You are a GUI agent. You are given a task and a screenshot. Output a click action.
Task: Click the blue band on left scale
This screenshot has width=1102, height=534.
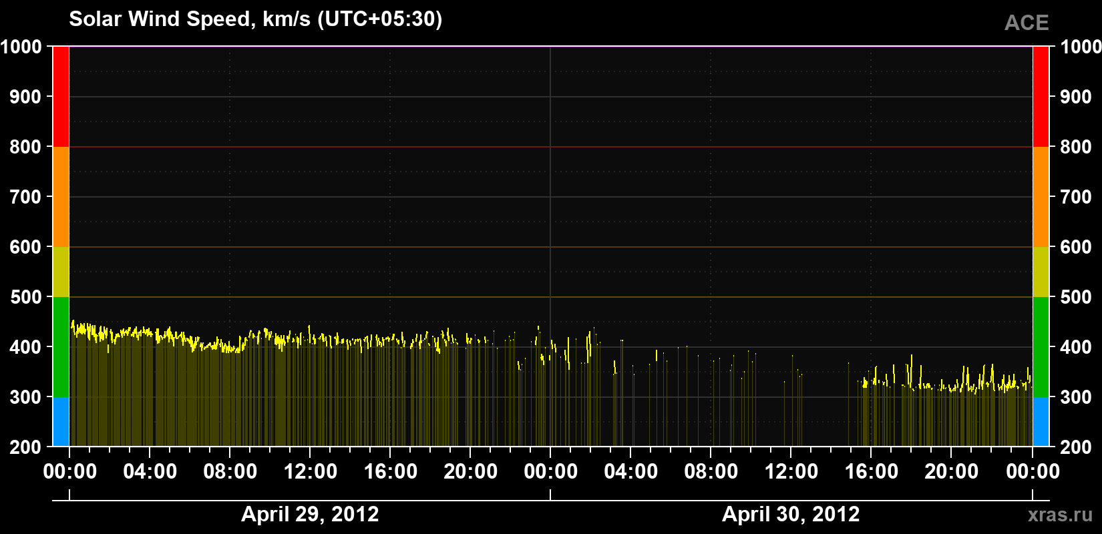pos(61,422)
